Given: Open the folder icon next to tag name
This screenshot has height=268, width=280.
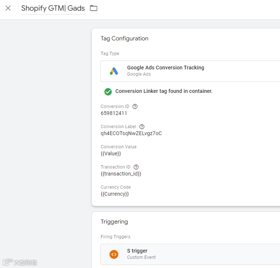Looking at the screenshot, I should click(94, 8).
